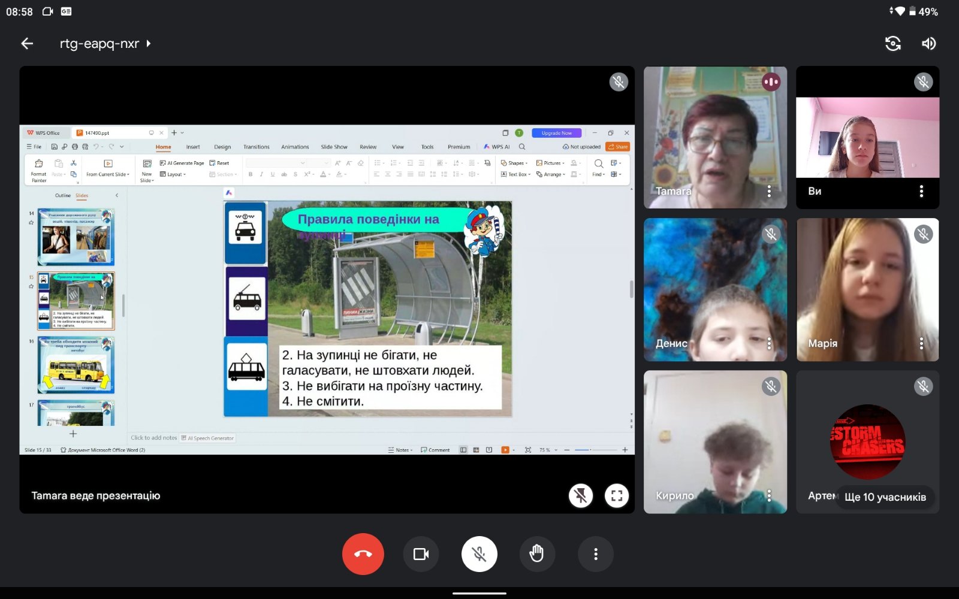Open options menu on Марія's tile
The height and width of the screenshot is (599, 959).
tap(921, 343)
